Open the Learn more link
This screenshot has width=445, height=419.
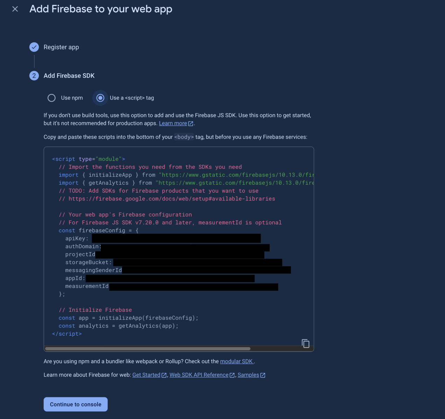pos(173,123)
